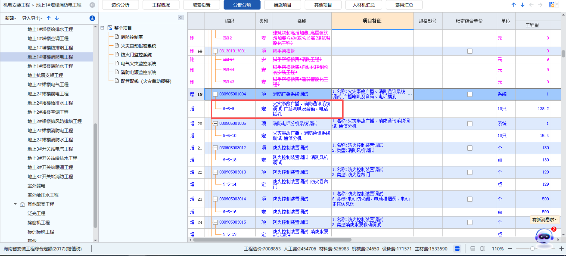This screenshot has height=256, width=566.
Task: Collapse item 030905001005 rows
Action: pyautogui.click(x=215, y=124)
